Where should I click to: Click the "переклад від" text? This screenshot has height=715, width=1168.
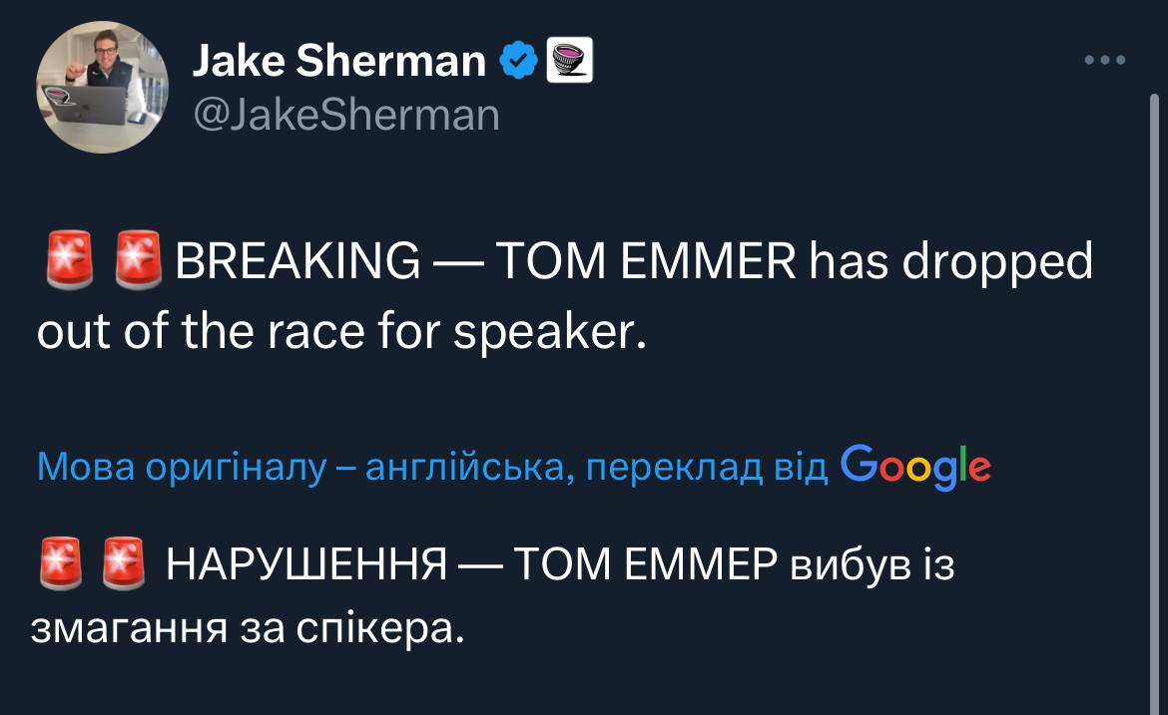pos(707,467)
